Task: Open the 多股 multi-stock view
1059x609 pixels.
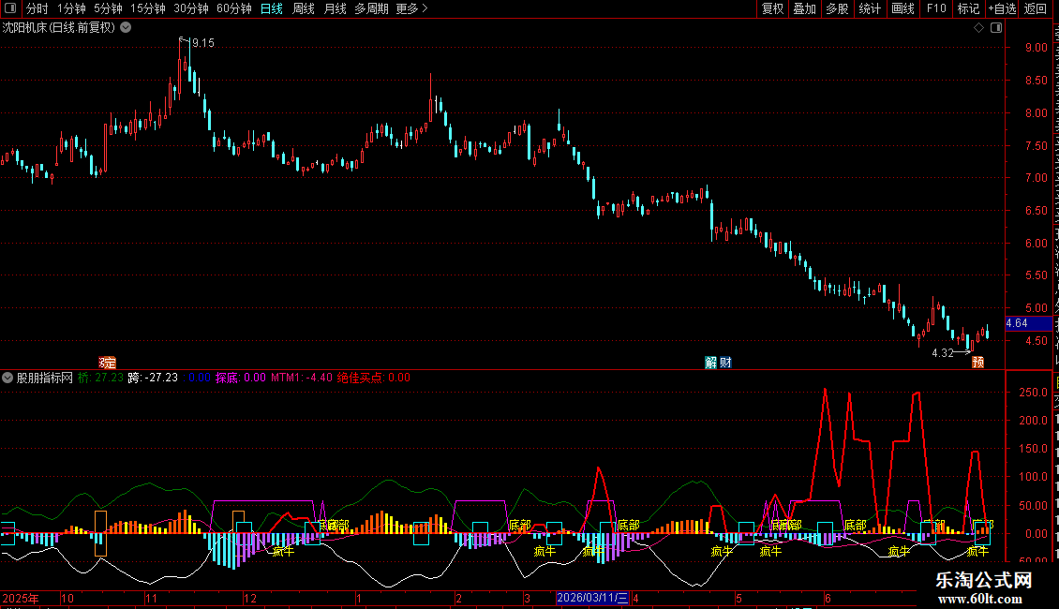Action: [837, 8]
